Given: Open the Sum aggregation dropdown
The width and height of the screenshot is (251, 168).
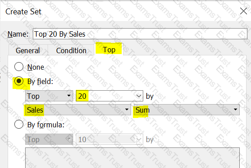Looking at the screenshot, I should pyautogui.click(x=187, y=110).
